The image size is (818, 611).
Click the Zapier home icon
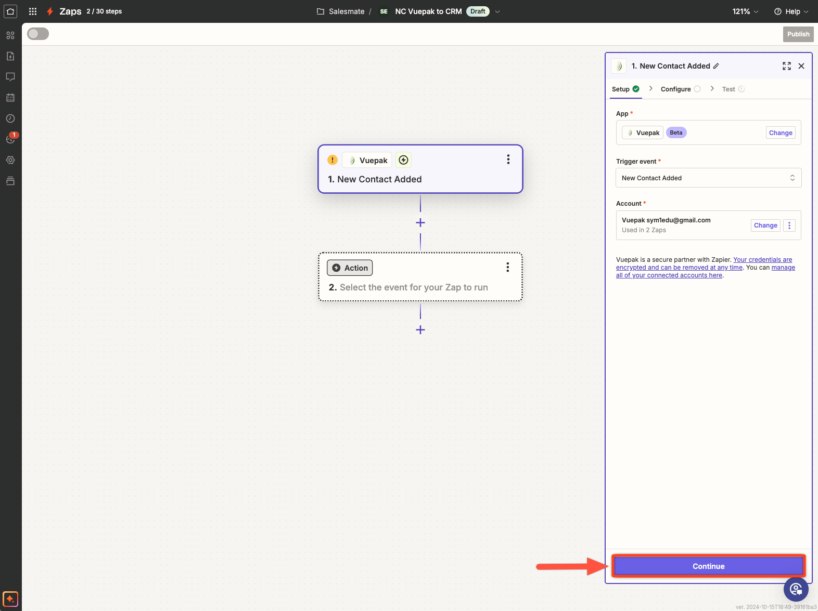[x=10, y=11]
